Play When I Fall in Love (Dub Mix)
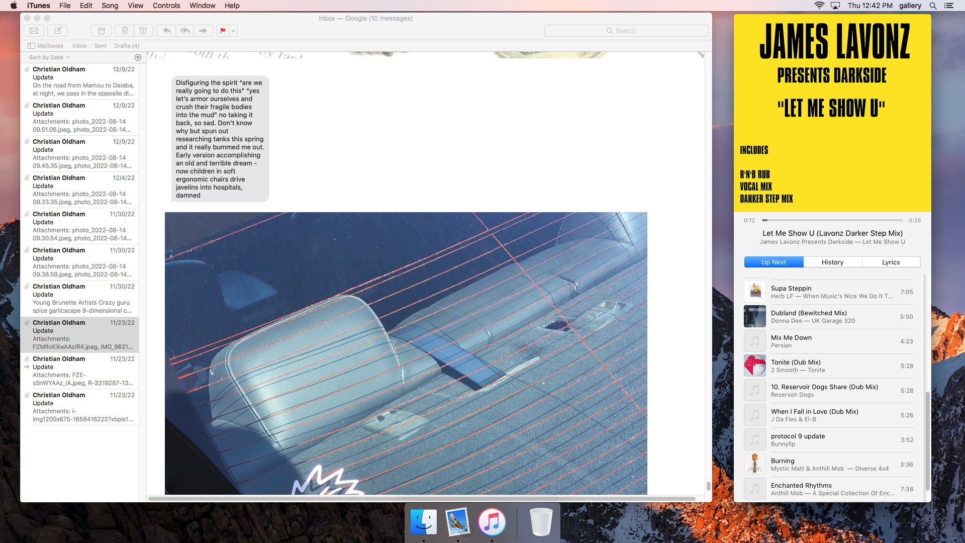 coord(829,415)
